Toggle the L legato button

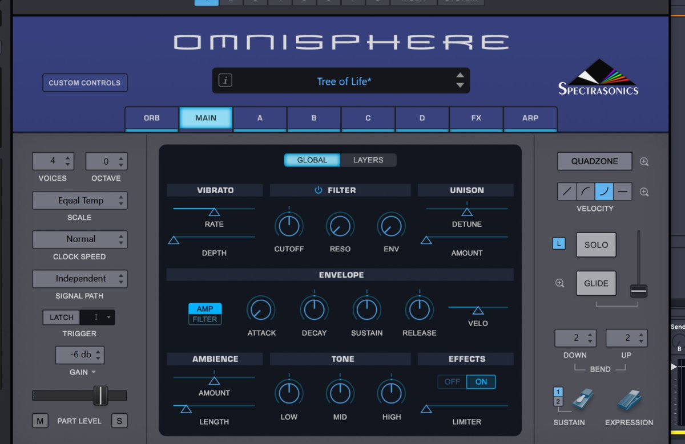coord(559,244)
